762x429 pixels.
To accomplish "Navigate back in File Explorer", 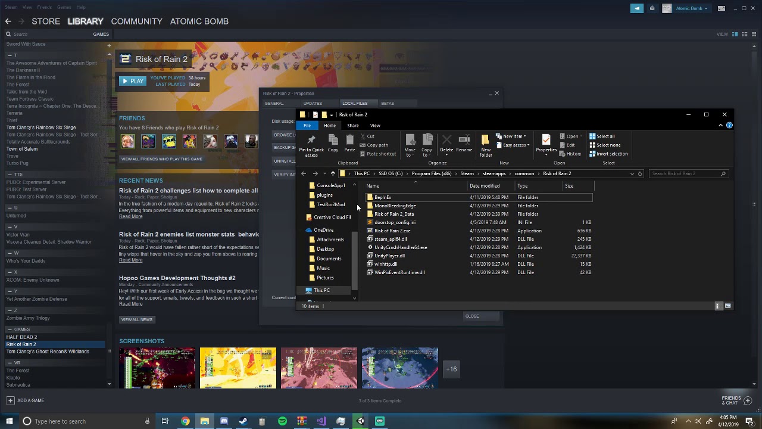I will (x=304, y=173).
